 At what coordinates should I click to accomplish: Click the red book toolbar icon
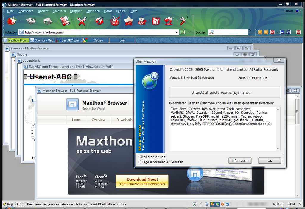pos(156,21)
